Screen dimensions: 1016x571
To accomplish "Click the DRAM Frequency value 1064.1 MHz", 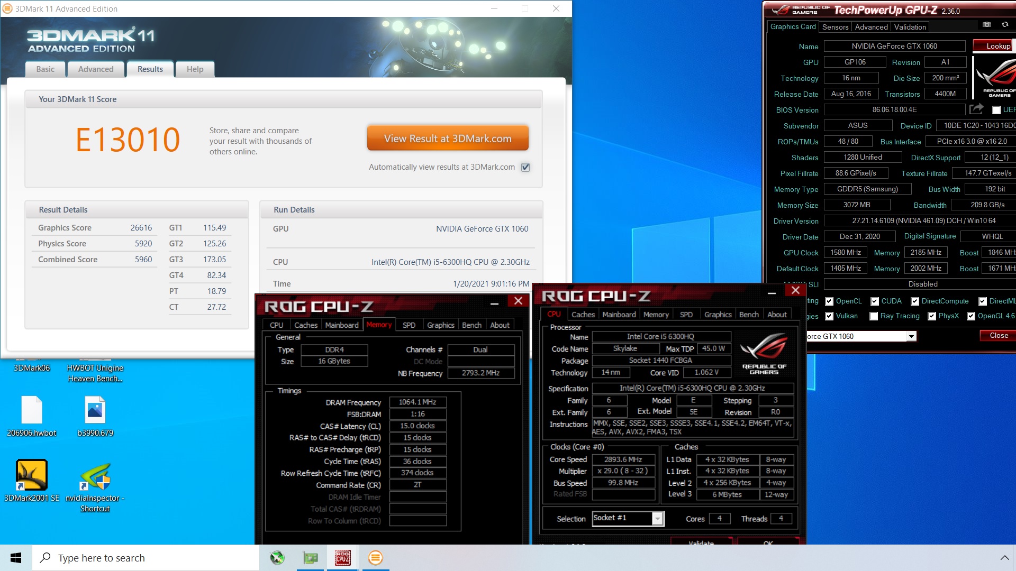I will coord(418,402).
